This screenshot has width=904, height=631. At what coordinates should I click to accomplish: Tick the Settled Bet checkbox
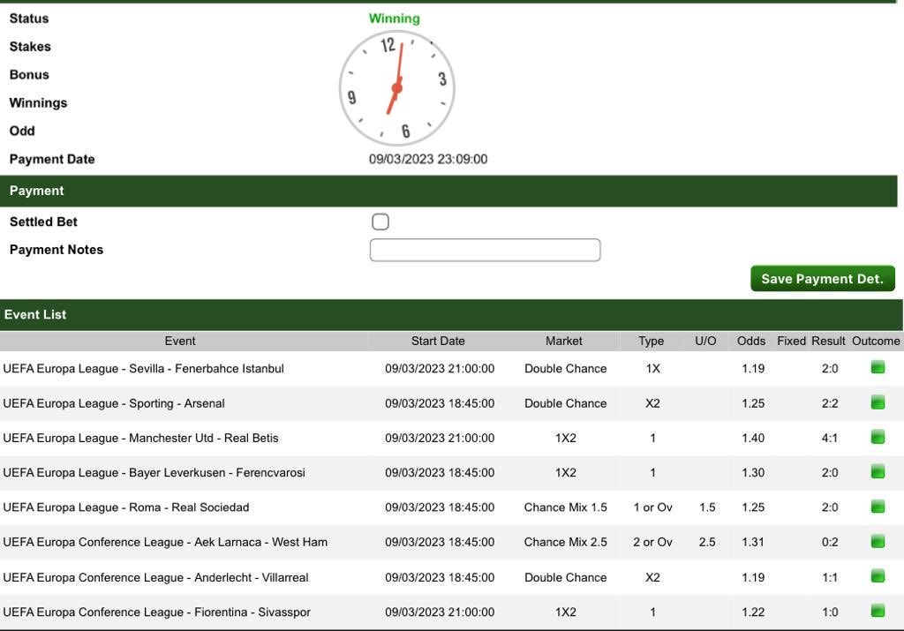click(380, 222)
